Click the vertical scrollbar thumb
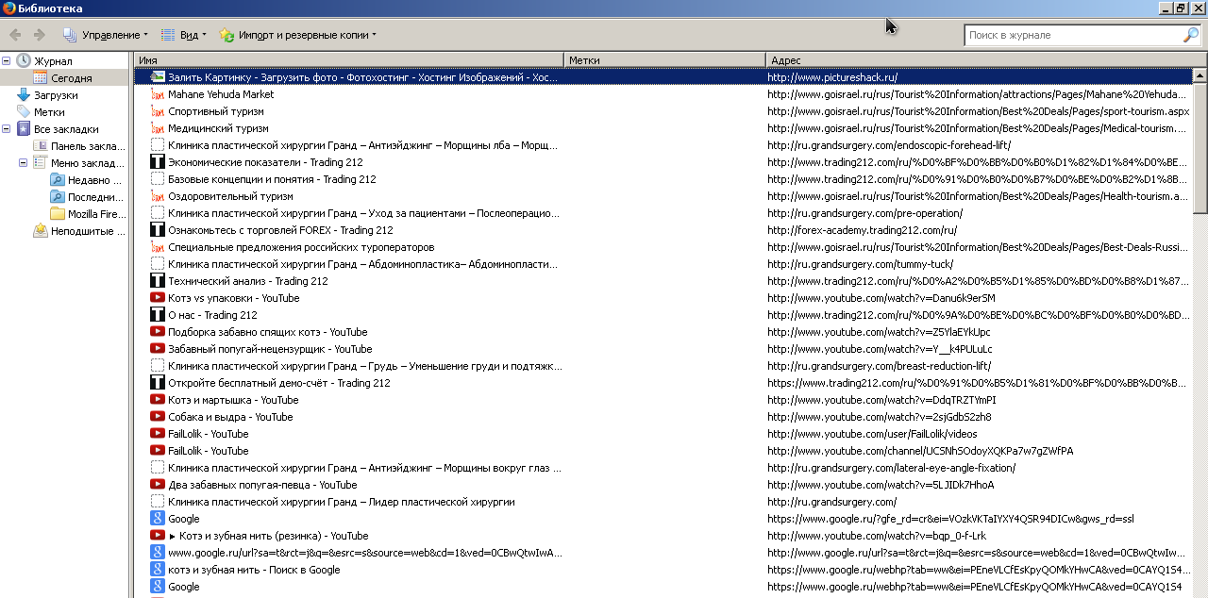1208x598 pixels. (1200, 148)
